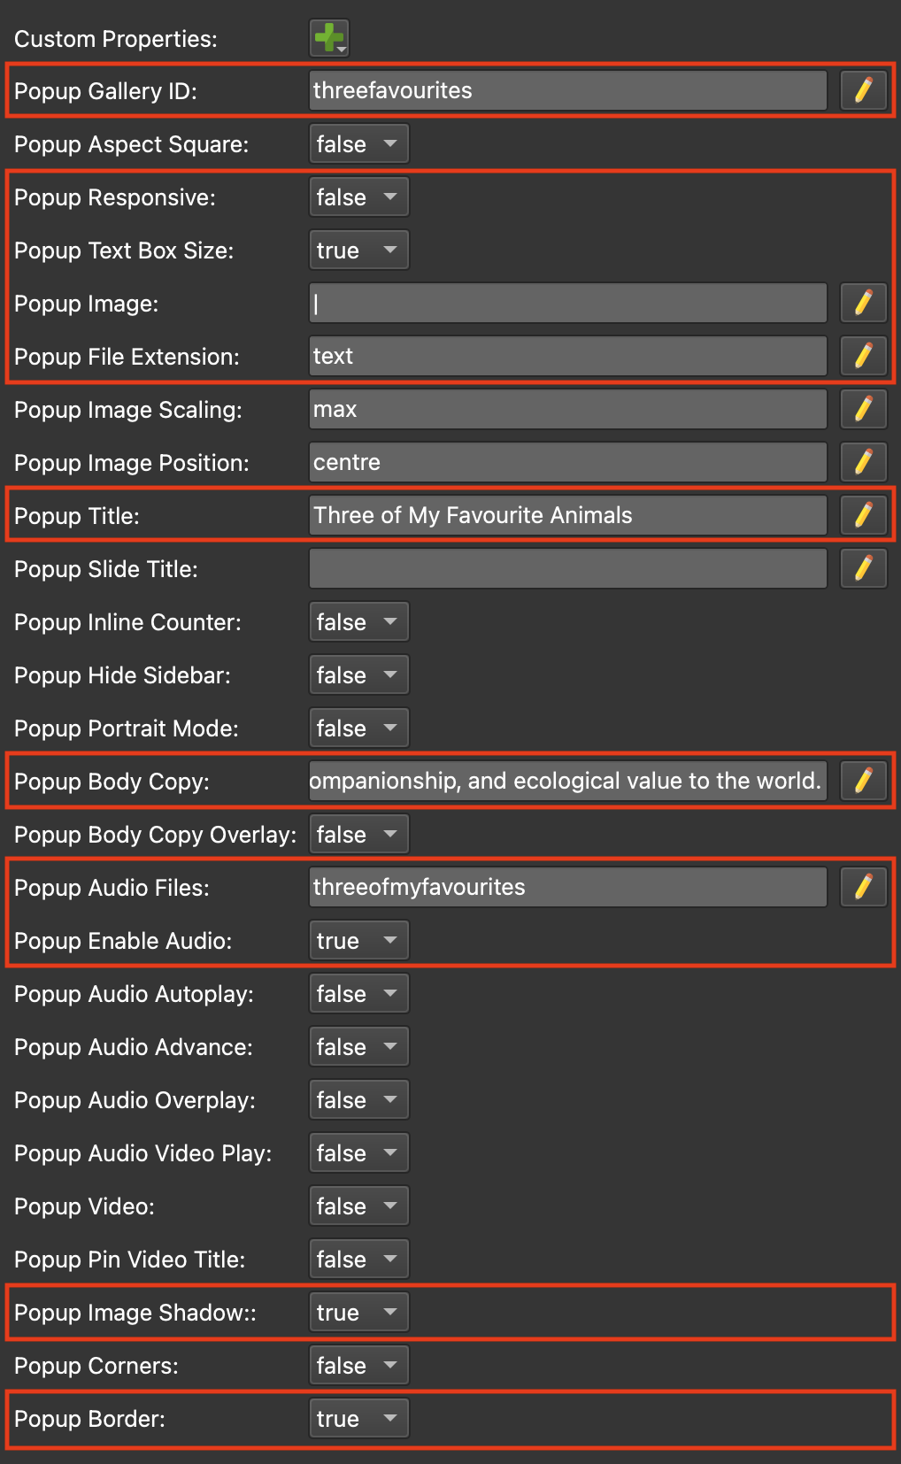Click the green plus add custom property icon
Image resolution: width=901 pixels, height=1464 pixels.
point(329,38)
